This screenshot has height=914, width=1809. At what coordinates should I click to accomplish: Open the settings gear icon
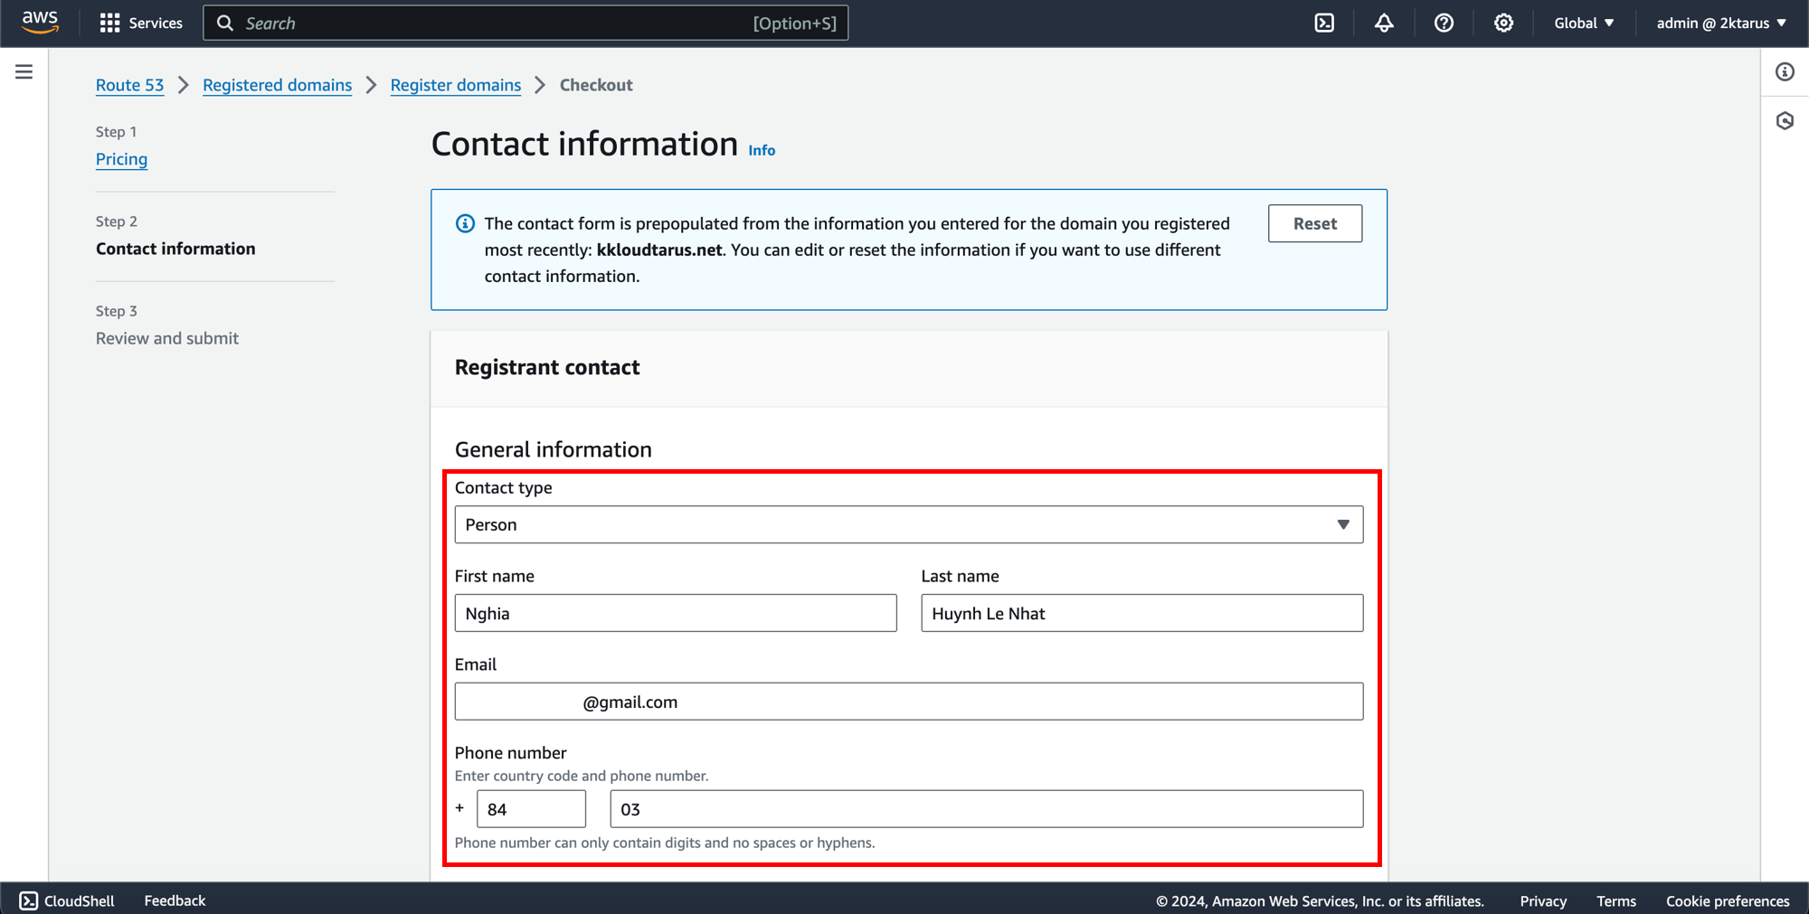[1503, 23]
